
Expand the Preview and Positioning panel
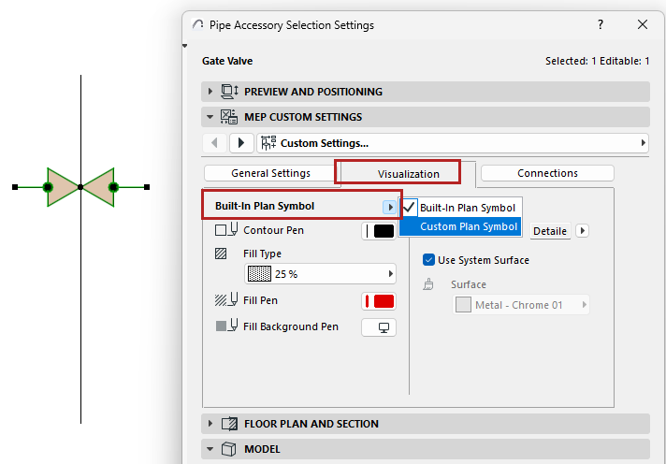pyautogui.click(x=210, y=92)
